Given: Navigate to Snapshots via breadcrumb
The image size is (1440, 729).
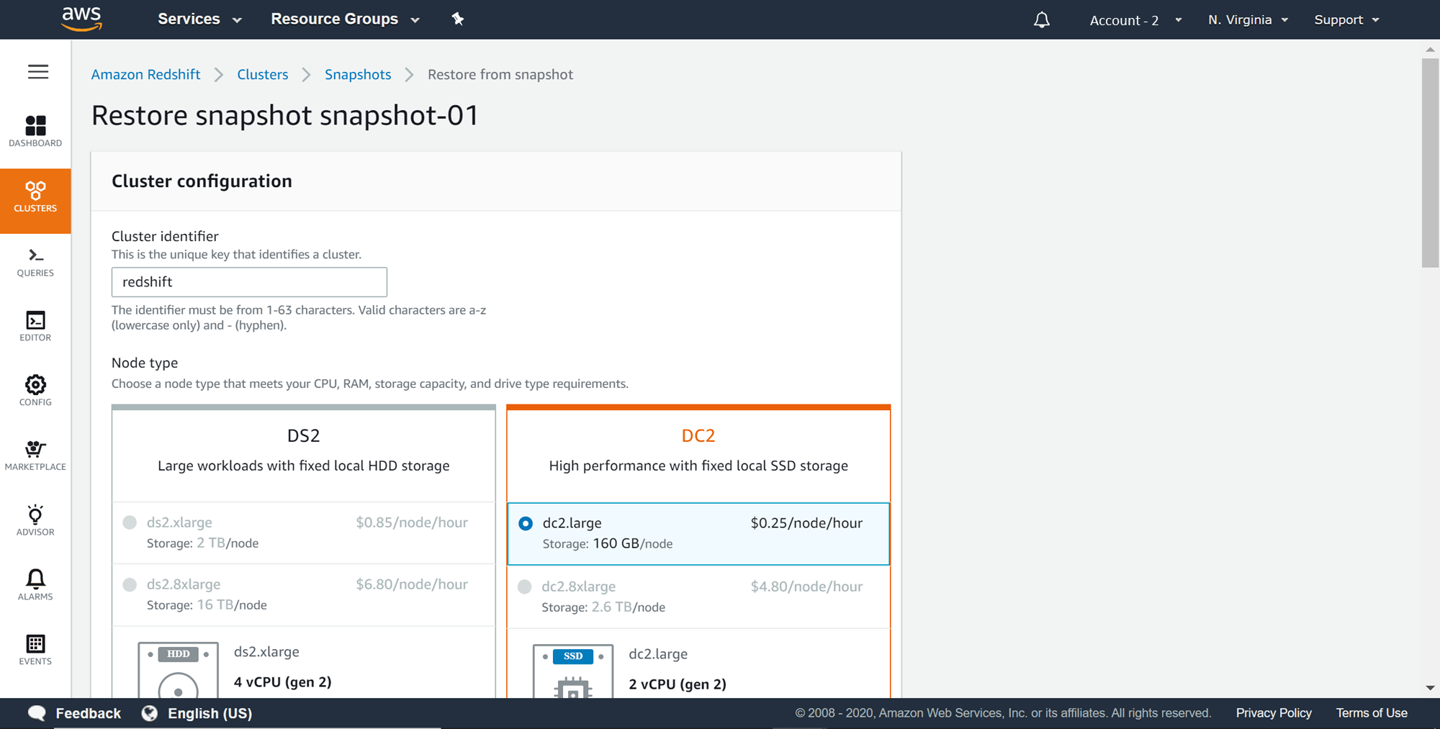Looking at the screenshot, I should tap(358, 74).
